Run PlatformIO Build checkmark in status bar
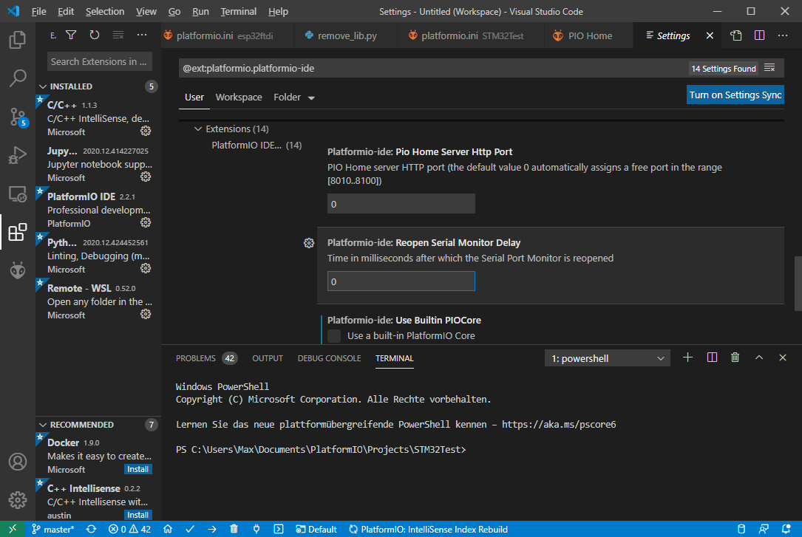 coord(190,529)
